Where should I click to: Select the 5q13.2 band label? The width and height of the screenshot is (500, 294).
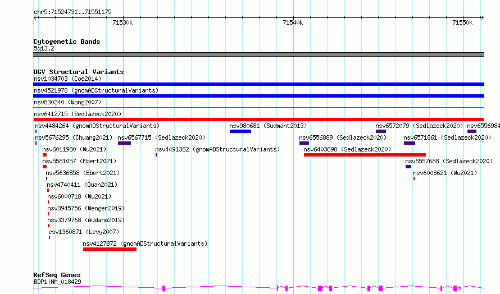pos(44,48)
